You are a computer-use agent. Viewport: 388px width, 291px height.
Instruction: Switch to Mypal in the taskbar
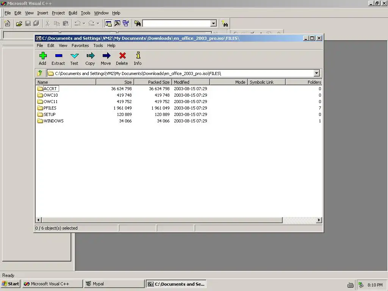click(x=114, y=284)
